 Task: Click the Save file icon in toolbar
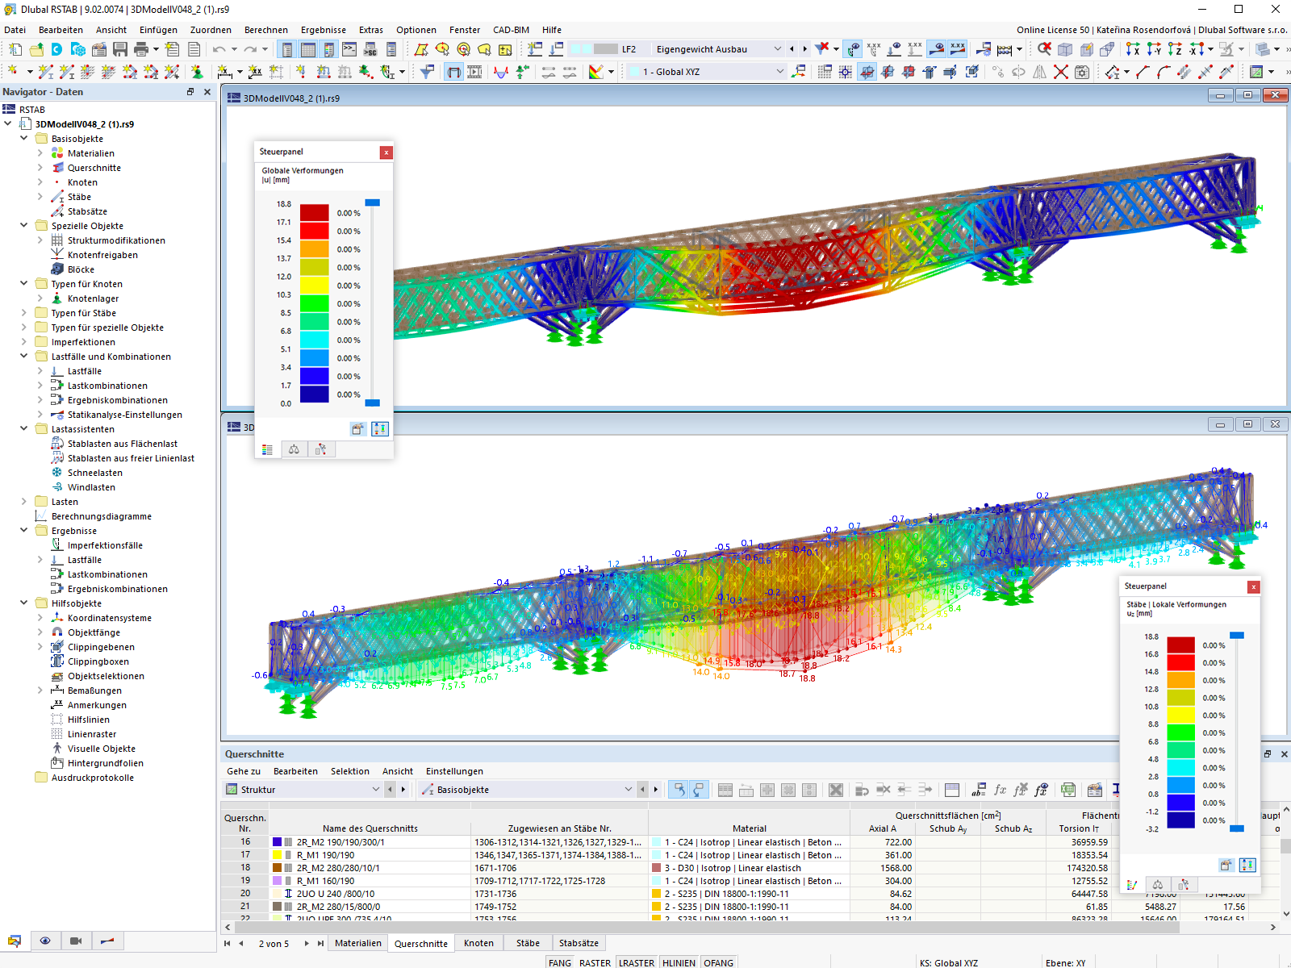(x=119, y=49)
